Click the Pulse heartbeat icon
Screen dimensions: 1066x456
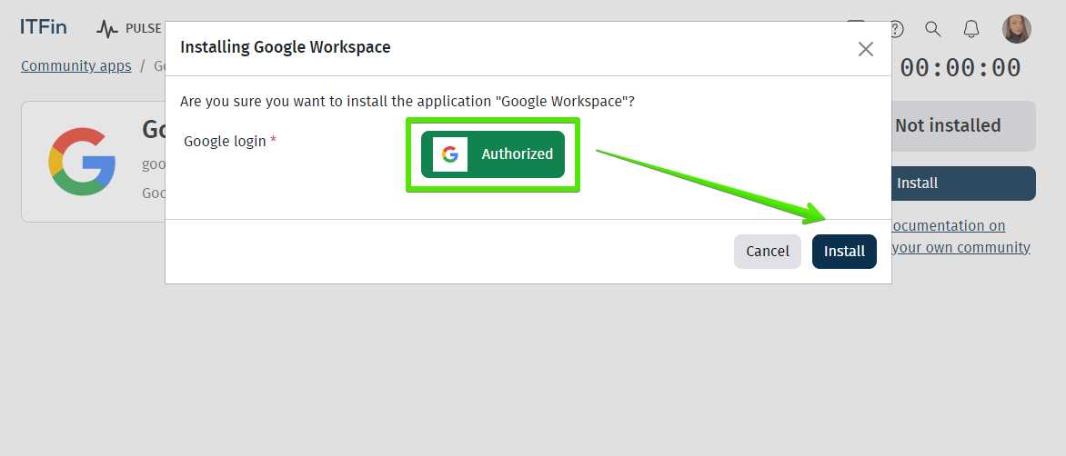point(106,28)
